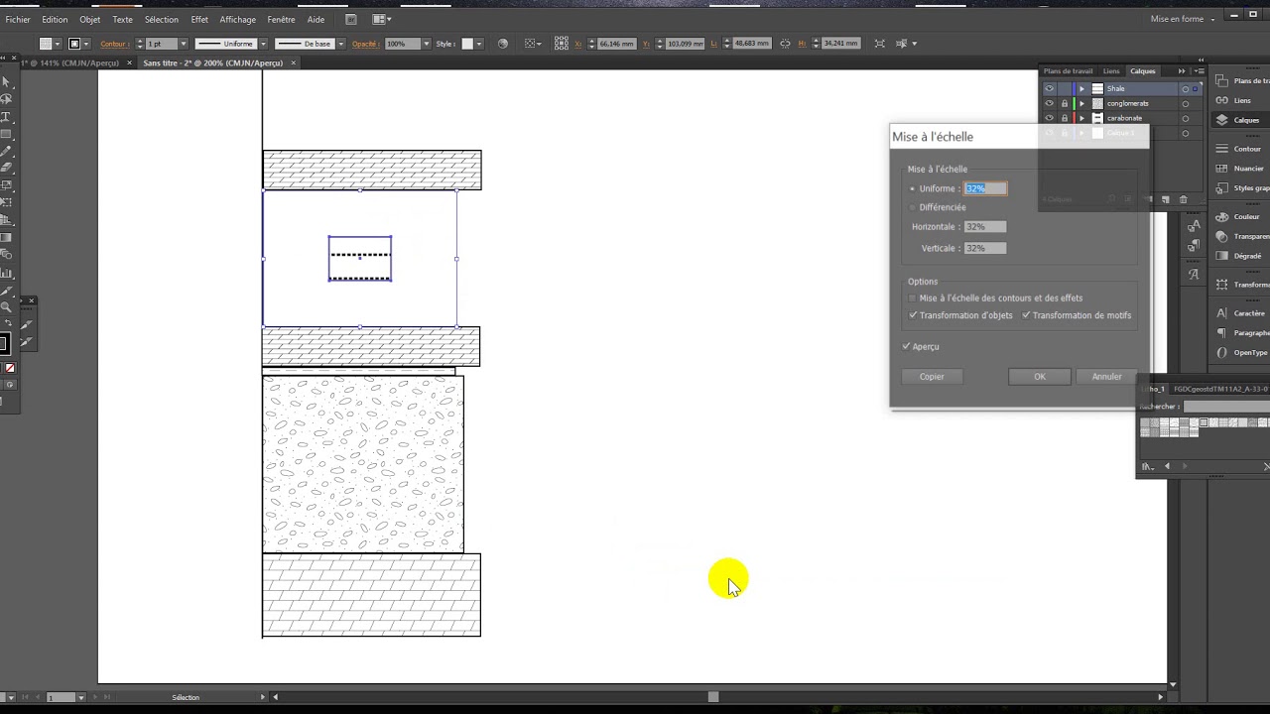Screen dimensions: 1270x714
Task: Expand the carabonate layer
Action: tap(1082, 118)
